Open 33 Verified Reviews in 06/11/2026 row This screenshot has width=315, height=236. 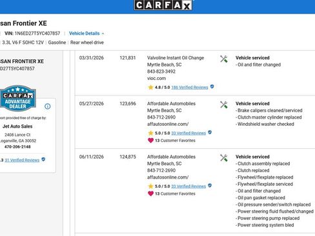point(188,186)
